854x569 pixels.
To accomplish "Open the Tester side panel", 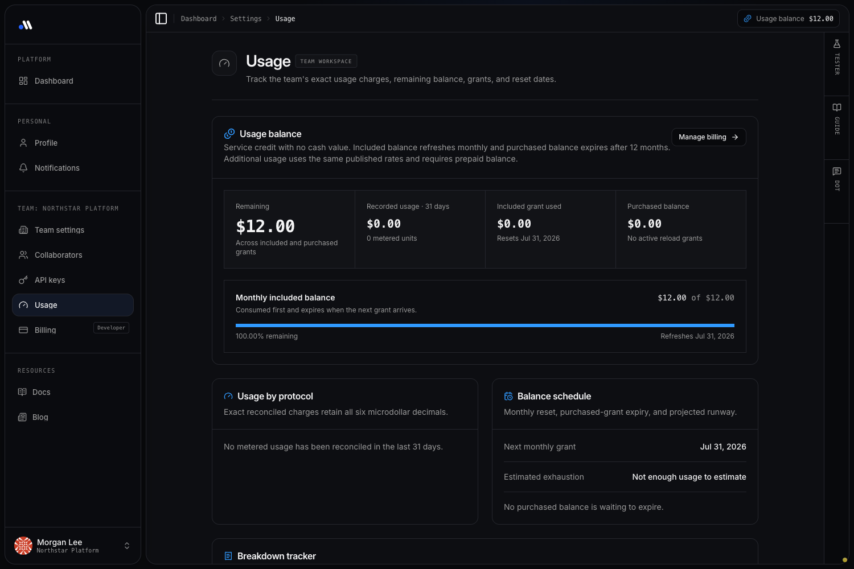I will (x=837, y=64).
